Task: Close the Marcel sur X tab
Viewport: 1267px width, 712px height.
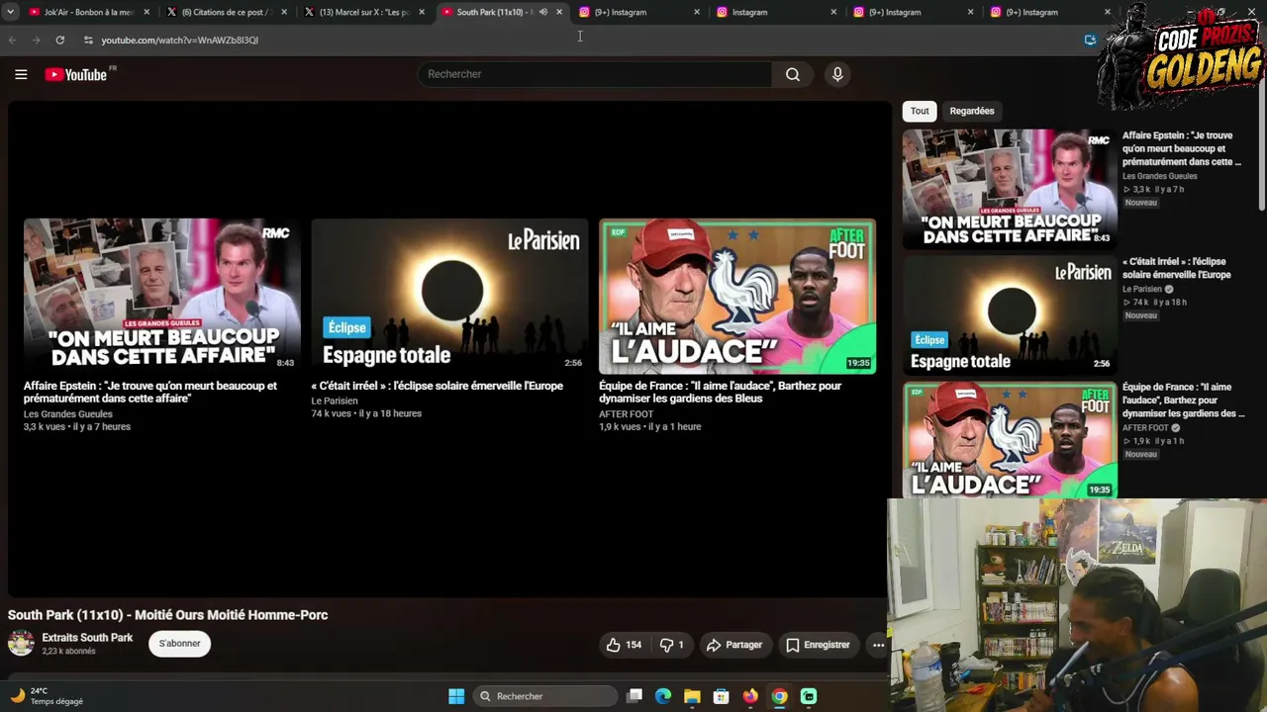Action: [422, 12]
